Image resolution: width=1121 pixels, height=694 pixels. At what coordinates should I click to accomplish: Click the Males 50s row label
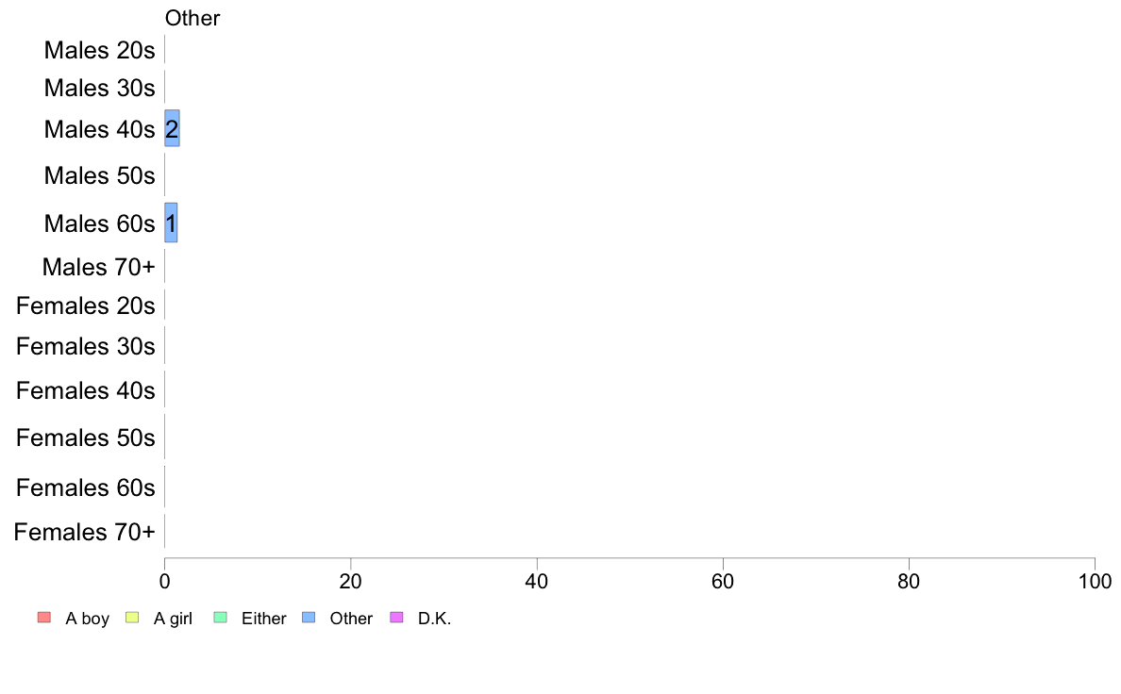click(99, 175)
